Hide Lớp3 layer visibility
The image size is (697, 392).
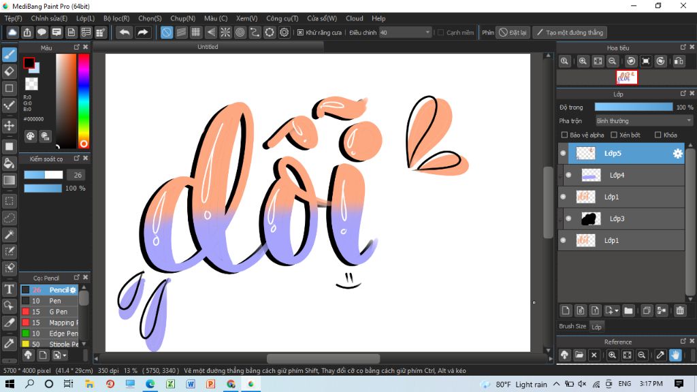pyautogui.click(x=568, y=218)
